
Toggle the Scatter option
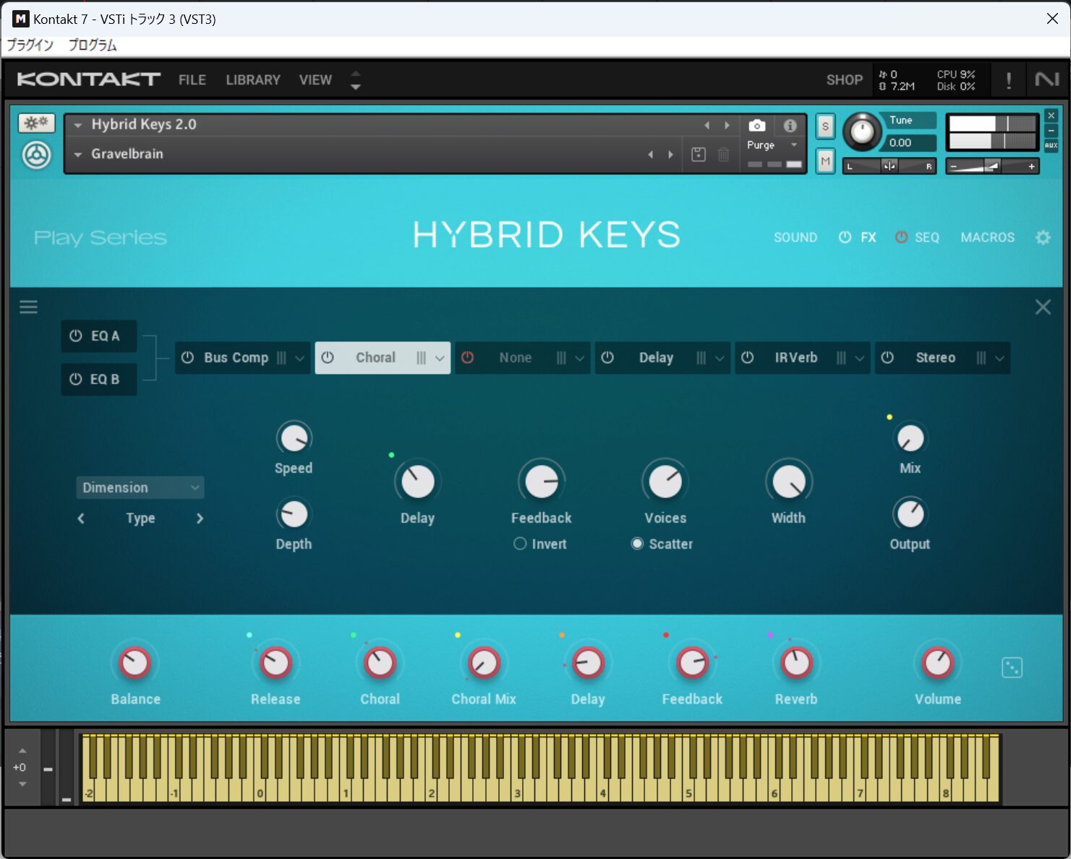coord(637,544)
